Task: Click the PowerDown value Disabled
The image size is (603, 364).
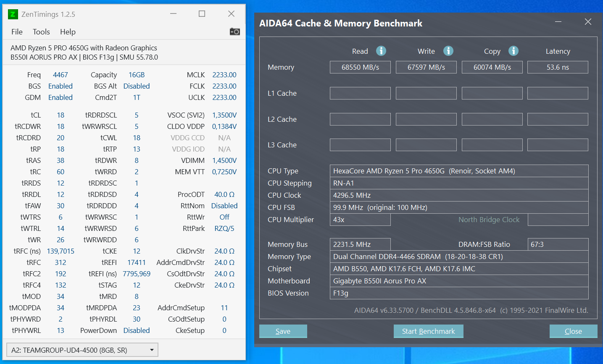Action: (x=137, y=330)
